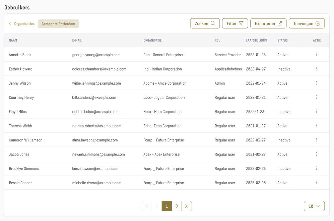This screenshot has width=334, height=221.
Task: Click name Esther Howard
Action: pyautogui.click(x=21, y=69)
